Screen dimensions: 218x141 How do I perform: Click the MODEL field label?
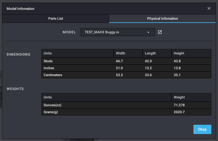pos(69,32)
